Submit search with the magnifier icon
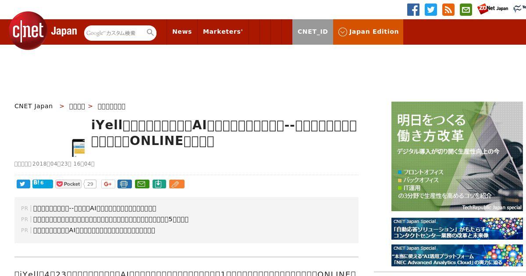This screenshot has width=526, height=276. (150, 32)
